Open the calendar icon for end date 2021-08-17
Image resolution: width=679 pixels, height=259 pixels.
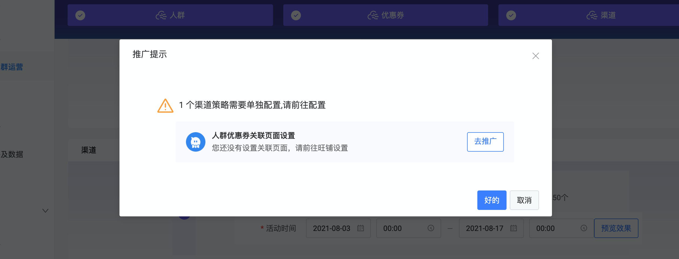(514, 228)
